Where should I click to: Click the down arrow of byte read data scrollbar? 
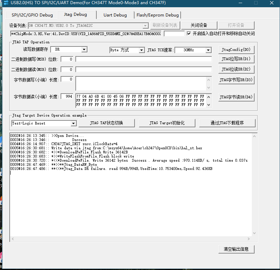(x=208, y=105)
